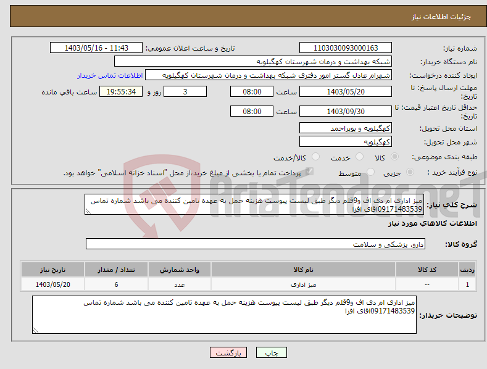
Task: Click the شرح کلی نیاز description textarea
Action: (x=254, y=204)
